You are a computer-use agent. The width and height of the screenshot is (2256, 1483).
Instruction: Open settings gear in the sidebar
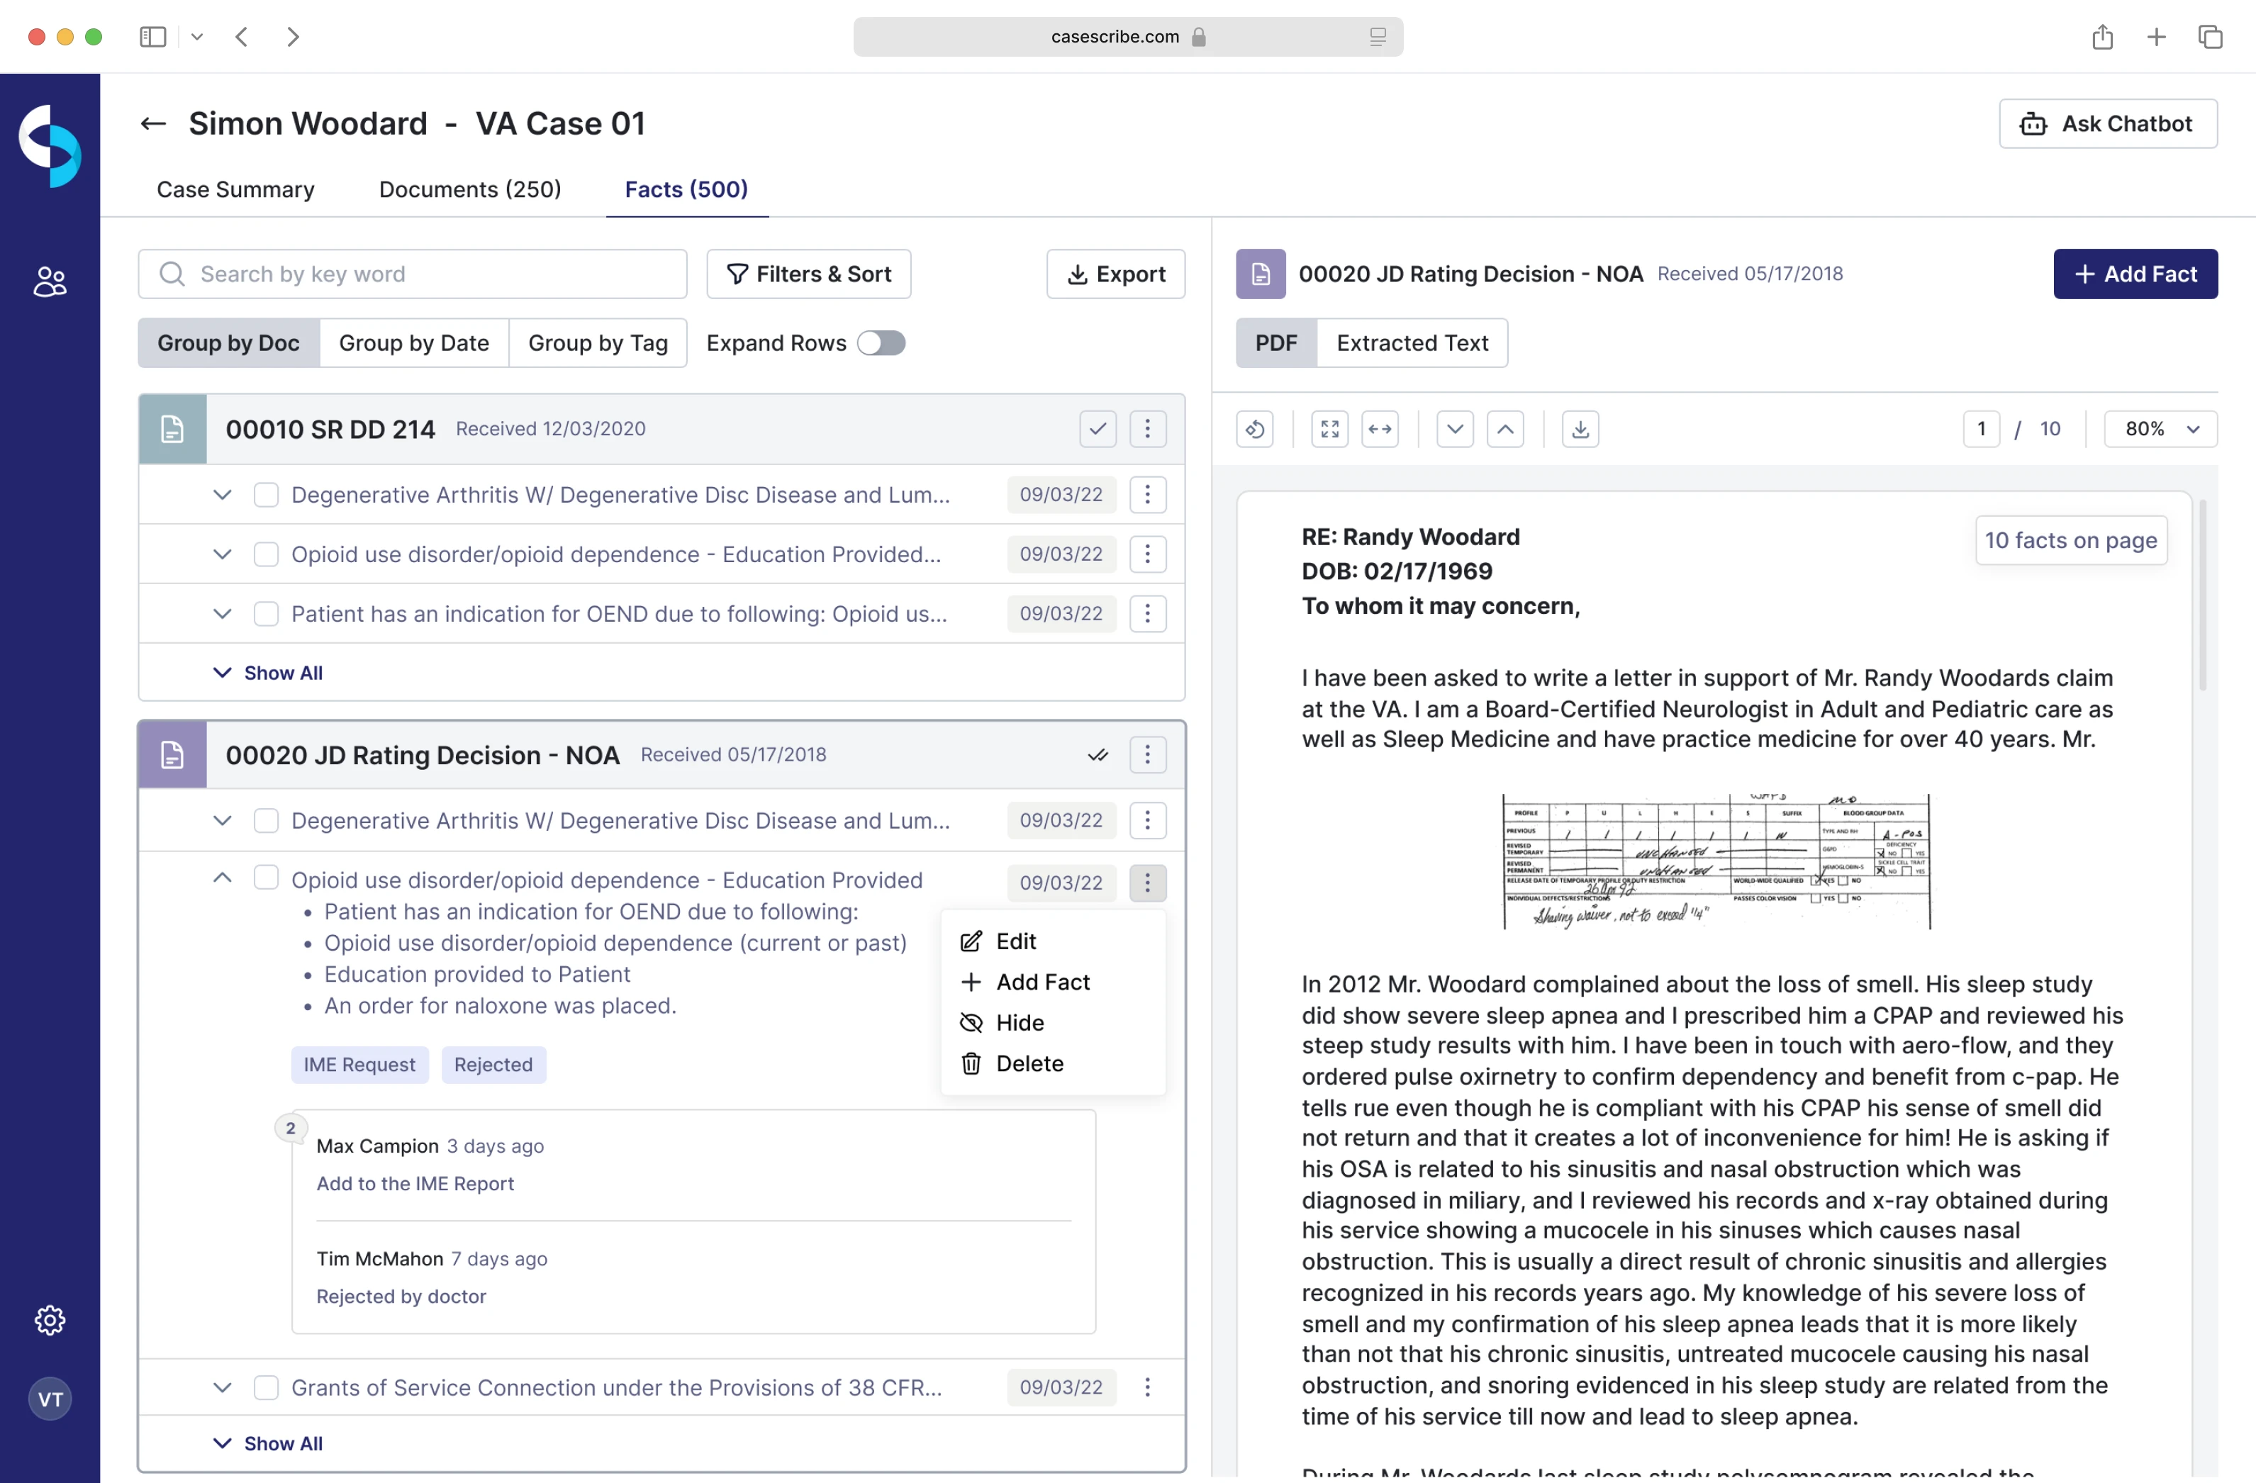point(50,1319)
